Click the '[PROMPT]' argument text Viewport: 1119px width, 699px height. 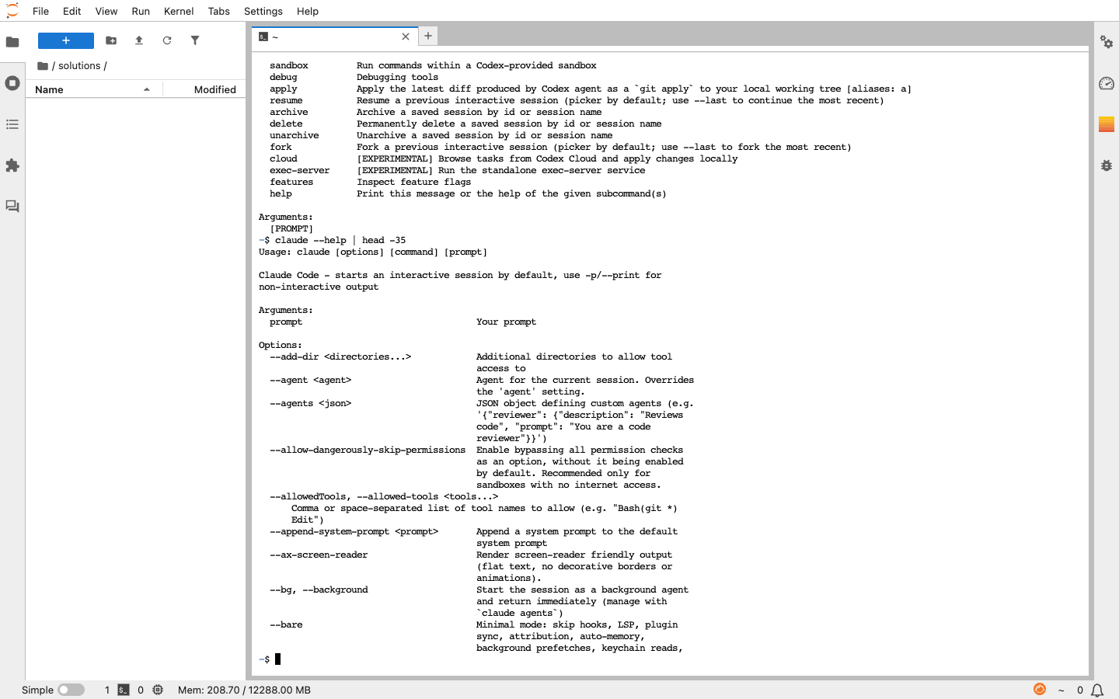point(291,229)
